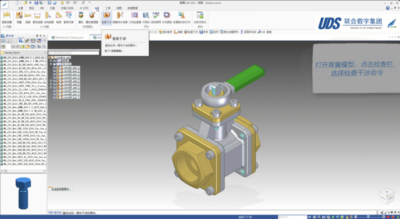This screenshot has width=400, height=219.
Task: Uncheck the seva03.par:2 checkbox
Action: coord(54,77)
